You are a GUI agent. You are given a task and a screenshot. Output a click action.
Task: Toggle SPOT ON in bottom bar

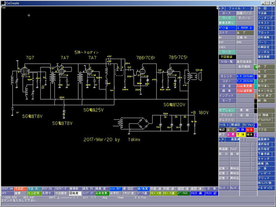pos(7,189)
